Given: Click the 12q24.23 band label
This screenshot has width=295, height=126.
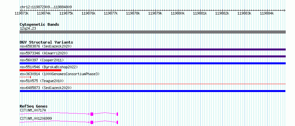Looking at the screenshot, I should (28, 29).
